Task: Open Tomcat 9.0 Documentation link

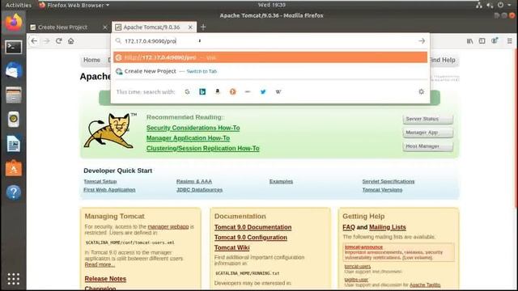Action: [x=253, y=227]
